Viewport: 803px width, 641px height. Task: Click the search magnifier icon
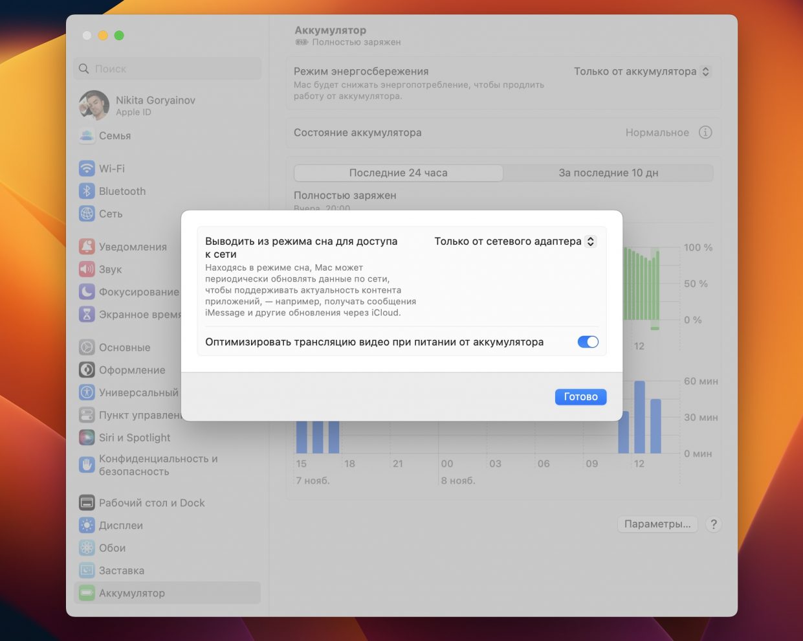click(83, 69)
